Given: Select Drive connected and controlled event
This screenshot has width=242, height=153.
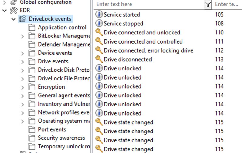Looking at the screenshot, I should pyautogui.click(x=168, y=41).
